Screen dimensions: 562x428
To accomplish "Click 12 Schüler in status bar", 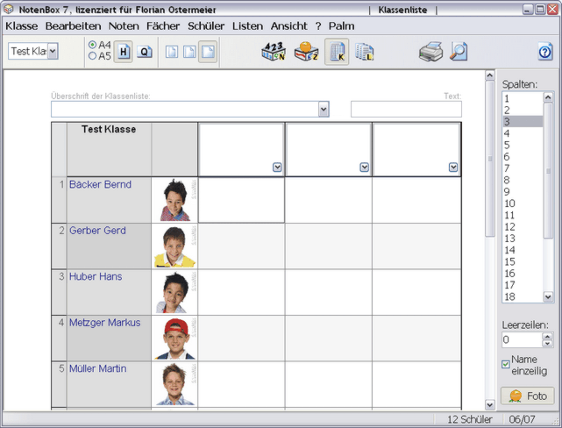I will 470,419.
